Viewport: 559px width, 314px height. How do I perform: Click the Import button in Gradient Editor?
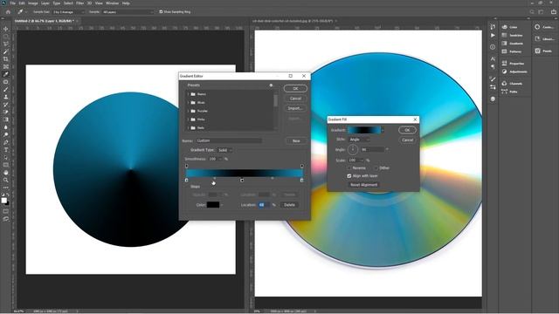point(295,108)
